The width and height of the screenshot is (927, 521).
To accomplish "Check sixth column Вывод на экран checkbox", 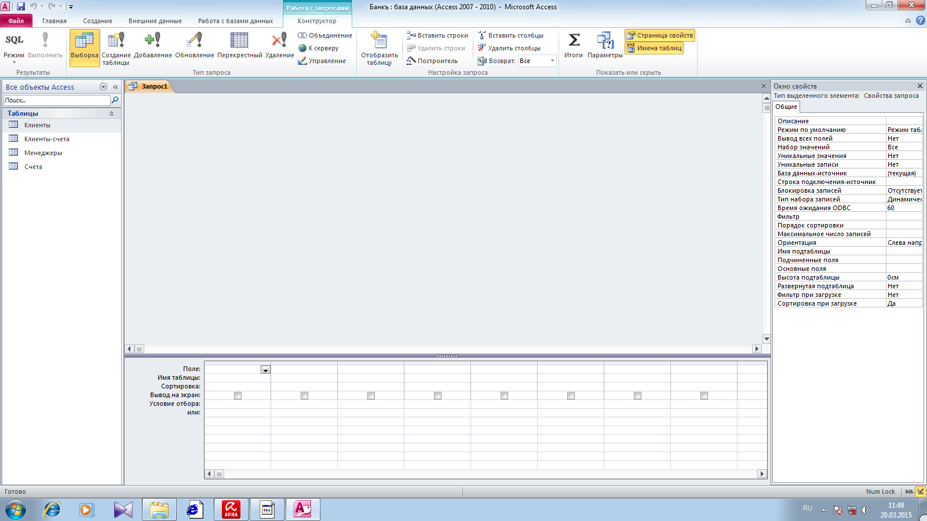I will pyautogui.click(x=571, y=395).
